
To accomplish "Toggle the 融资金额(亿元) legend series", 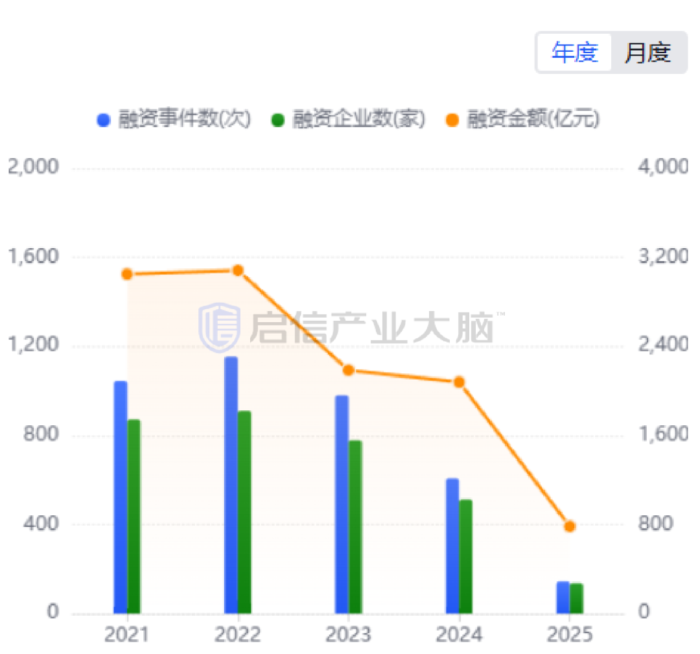I will (x=523, y=119).
